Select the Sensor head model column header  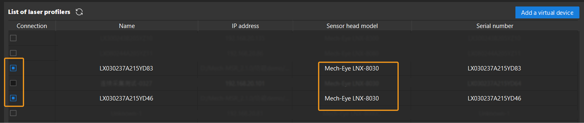click(x=352, y=26)
